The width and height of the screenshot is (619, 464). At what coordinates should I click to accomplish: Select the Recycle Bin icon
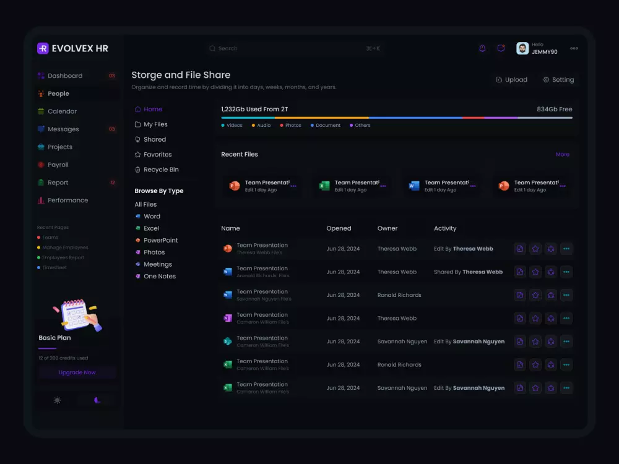click(x=137, y=170)
